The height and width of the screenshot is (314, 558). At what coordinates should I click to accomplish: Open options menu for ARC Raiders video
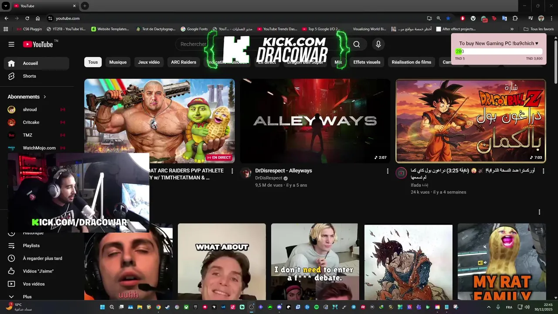[x=232, y=171]
